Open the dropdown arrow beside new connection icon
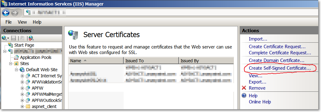 (8, 38)
